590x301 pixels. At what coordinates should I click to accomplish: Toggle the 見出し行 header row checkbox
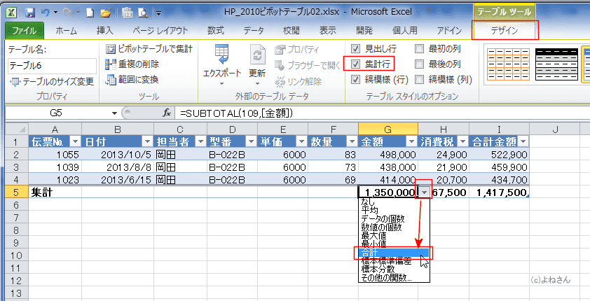(x=355, y=49)
